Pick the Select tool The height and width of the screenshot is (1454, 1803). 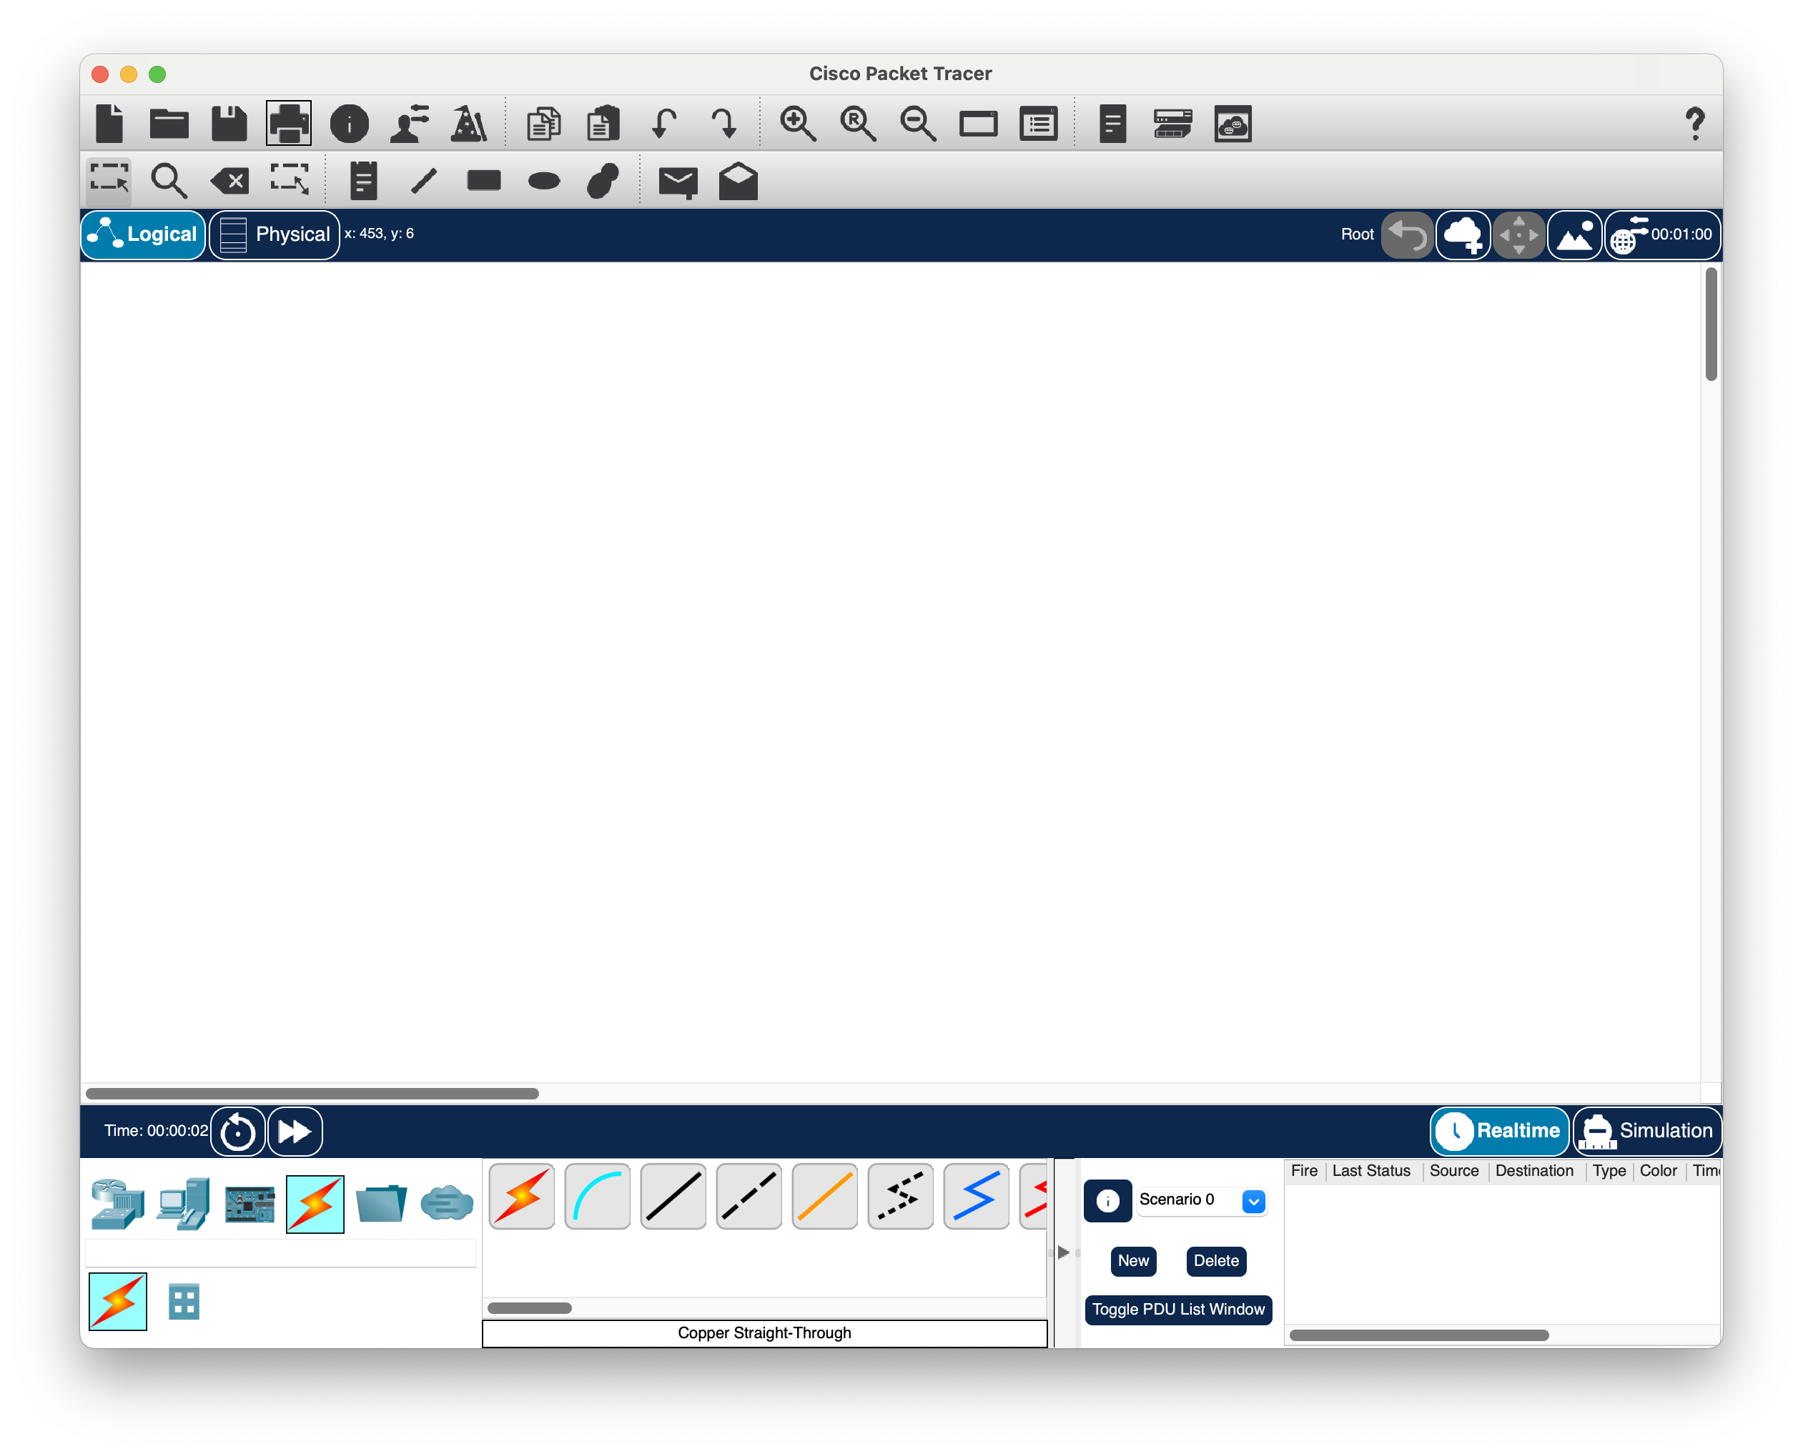[x=109, y=179]
